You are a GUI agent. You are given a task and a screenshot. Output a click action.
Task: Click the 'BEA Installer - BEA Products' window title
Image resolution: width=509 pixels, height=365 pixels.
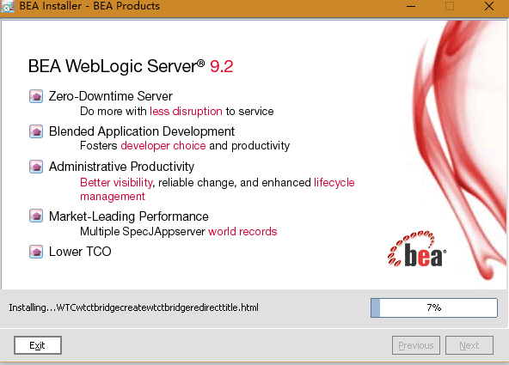[89, 6]
